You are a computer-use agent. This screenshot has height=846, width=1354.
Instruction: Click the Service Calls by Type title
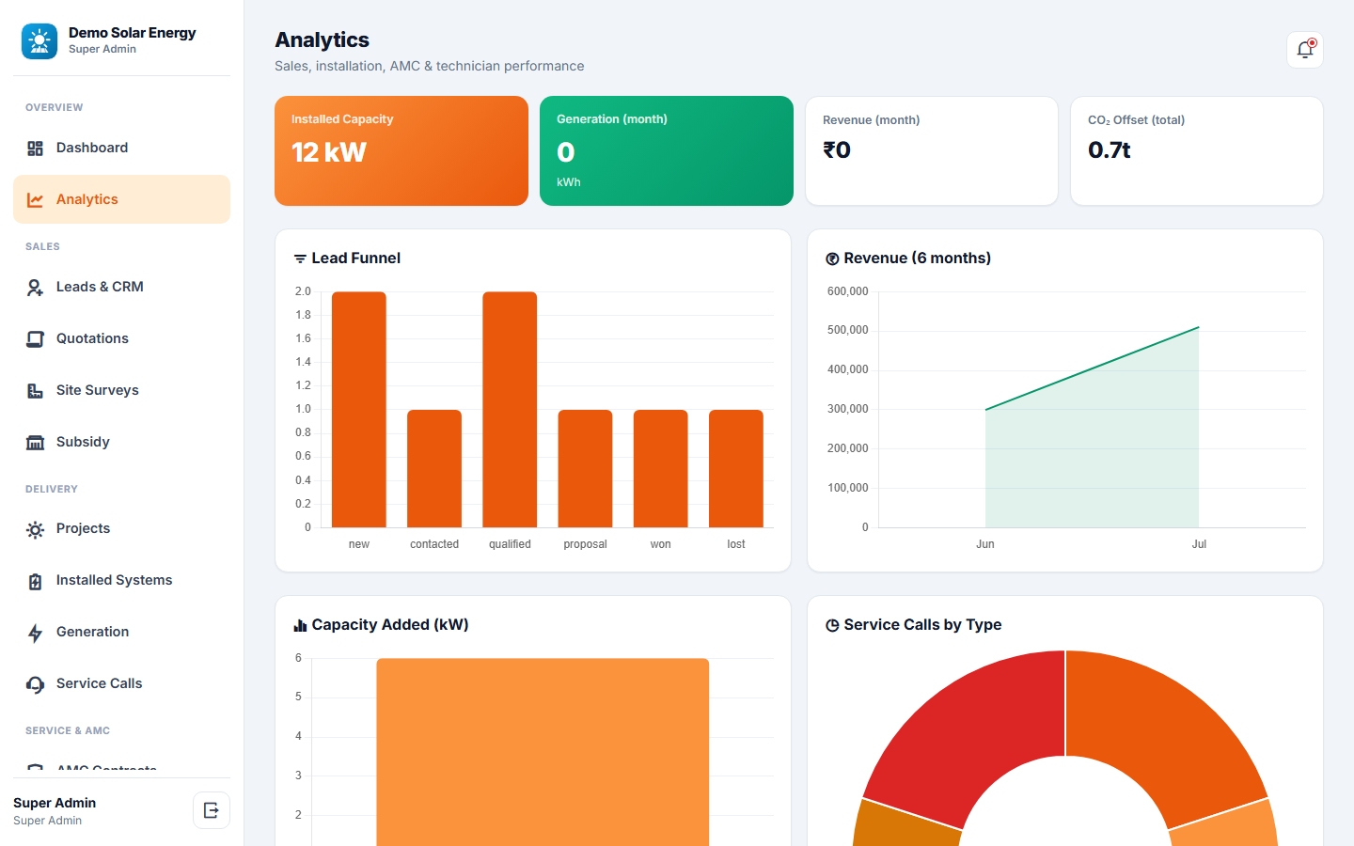[x=922, y=625]
